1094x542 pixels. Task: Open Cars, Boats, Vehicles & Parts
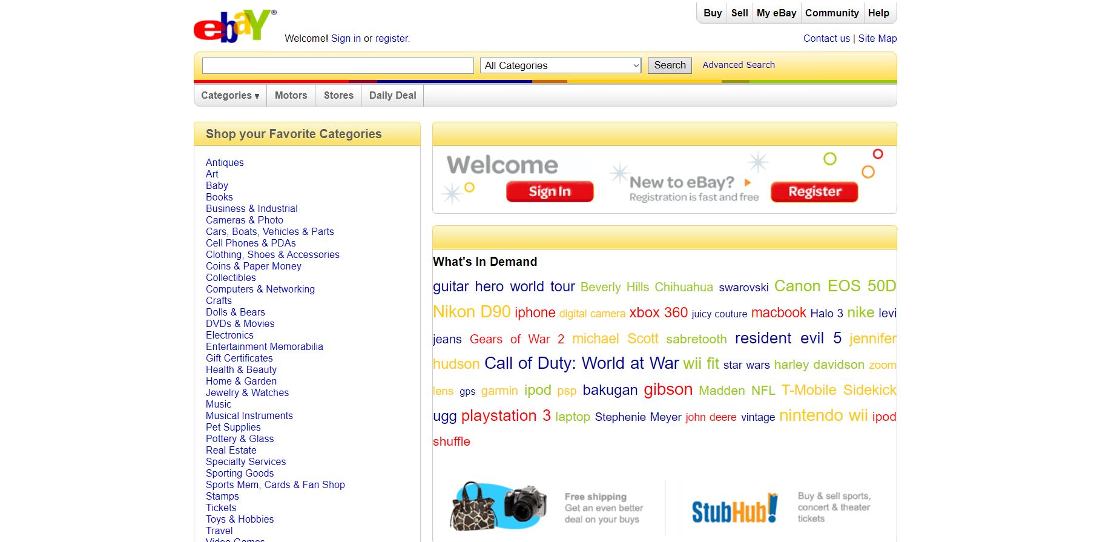point(270,231)
